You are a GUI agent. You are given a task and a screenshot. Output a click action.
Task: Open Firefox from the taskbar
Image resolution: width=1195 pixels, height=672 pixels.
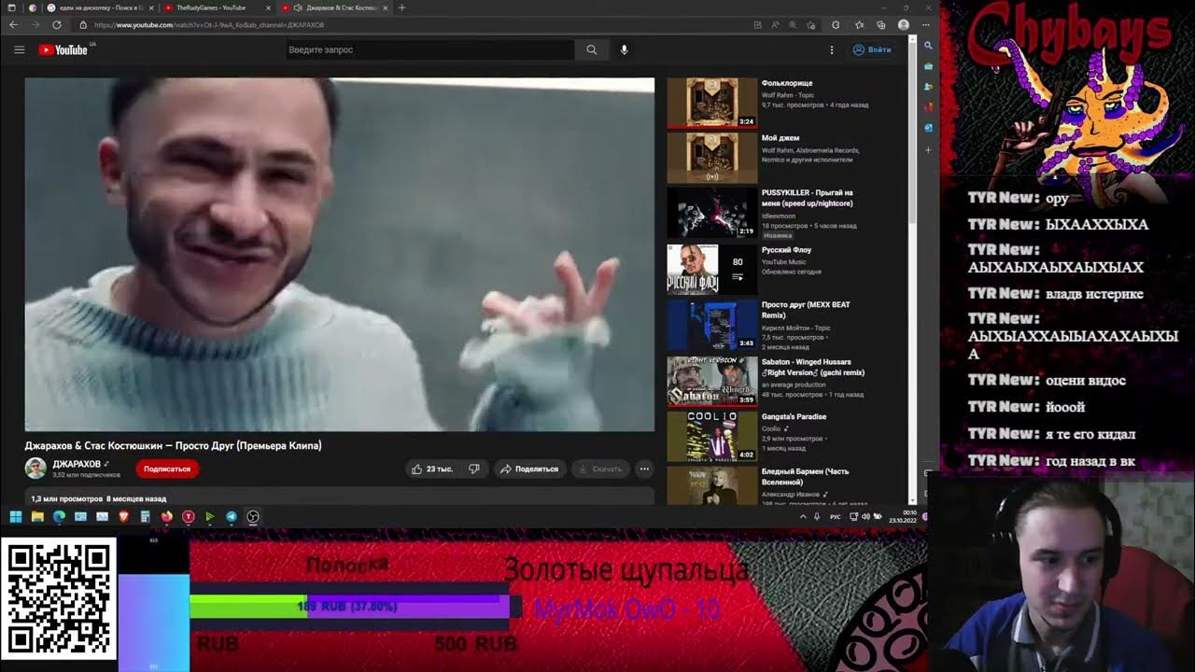[x=167, y=516]
